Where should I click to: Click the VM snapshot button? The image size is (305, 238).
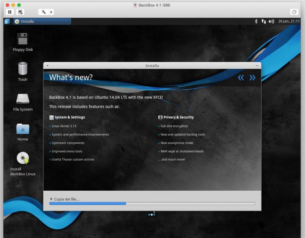coord(21,12)
